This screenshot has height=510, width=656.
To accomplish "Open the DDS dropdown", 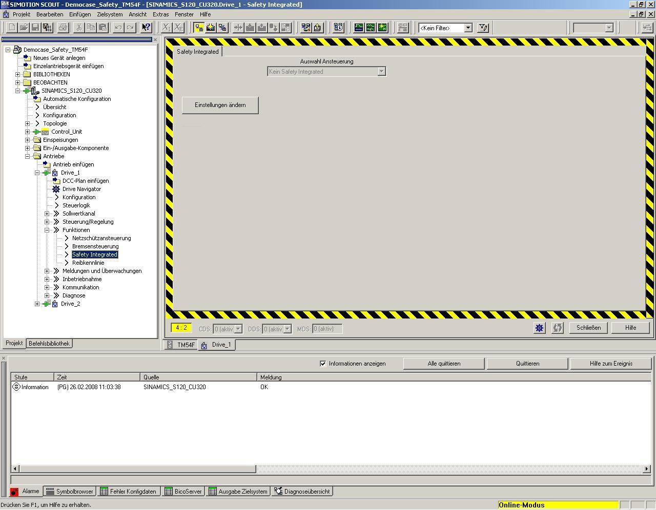I will [x=288, y=329].
